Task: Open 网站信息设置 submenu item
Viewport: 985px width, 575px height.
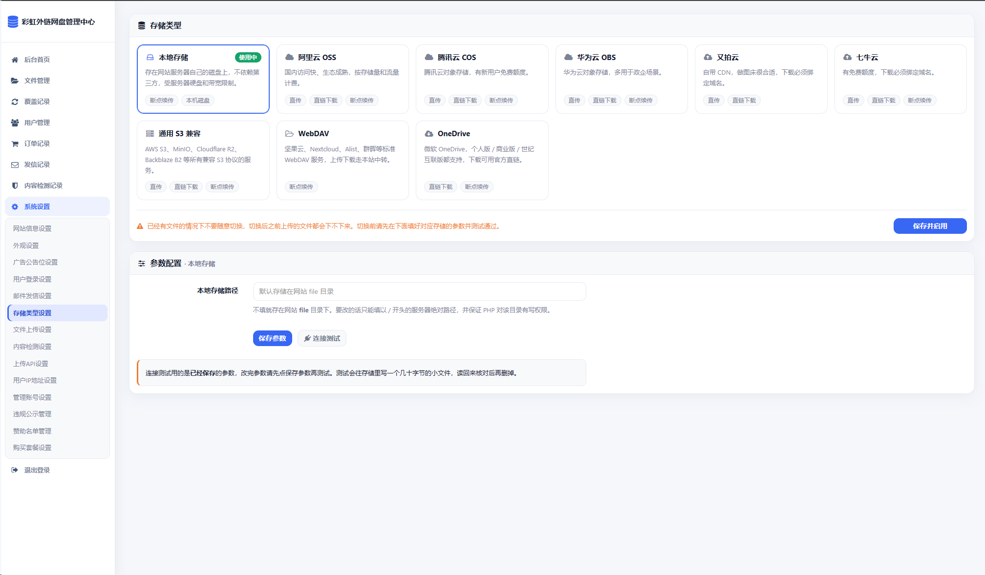Action: click(58, 228)
